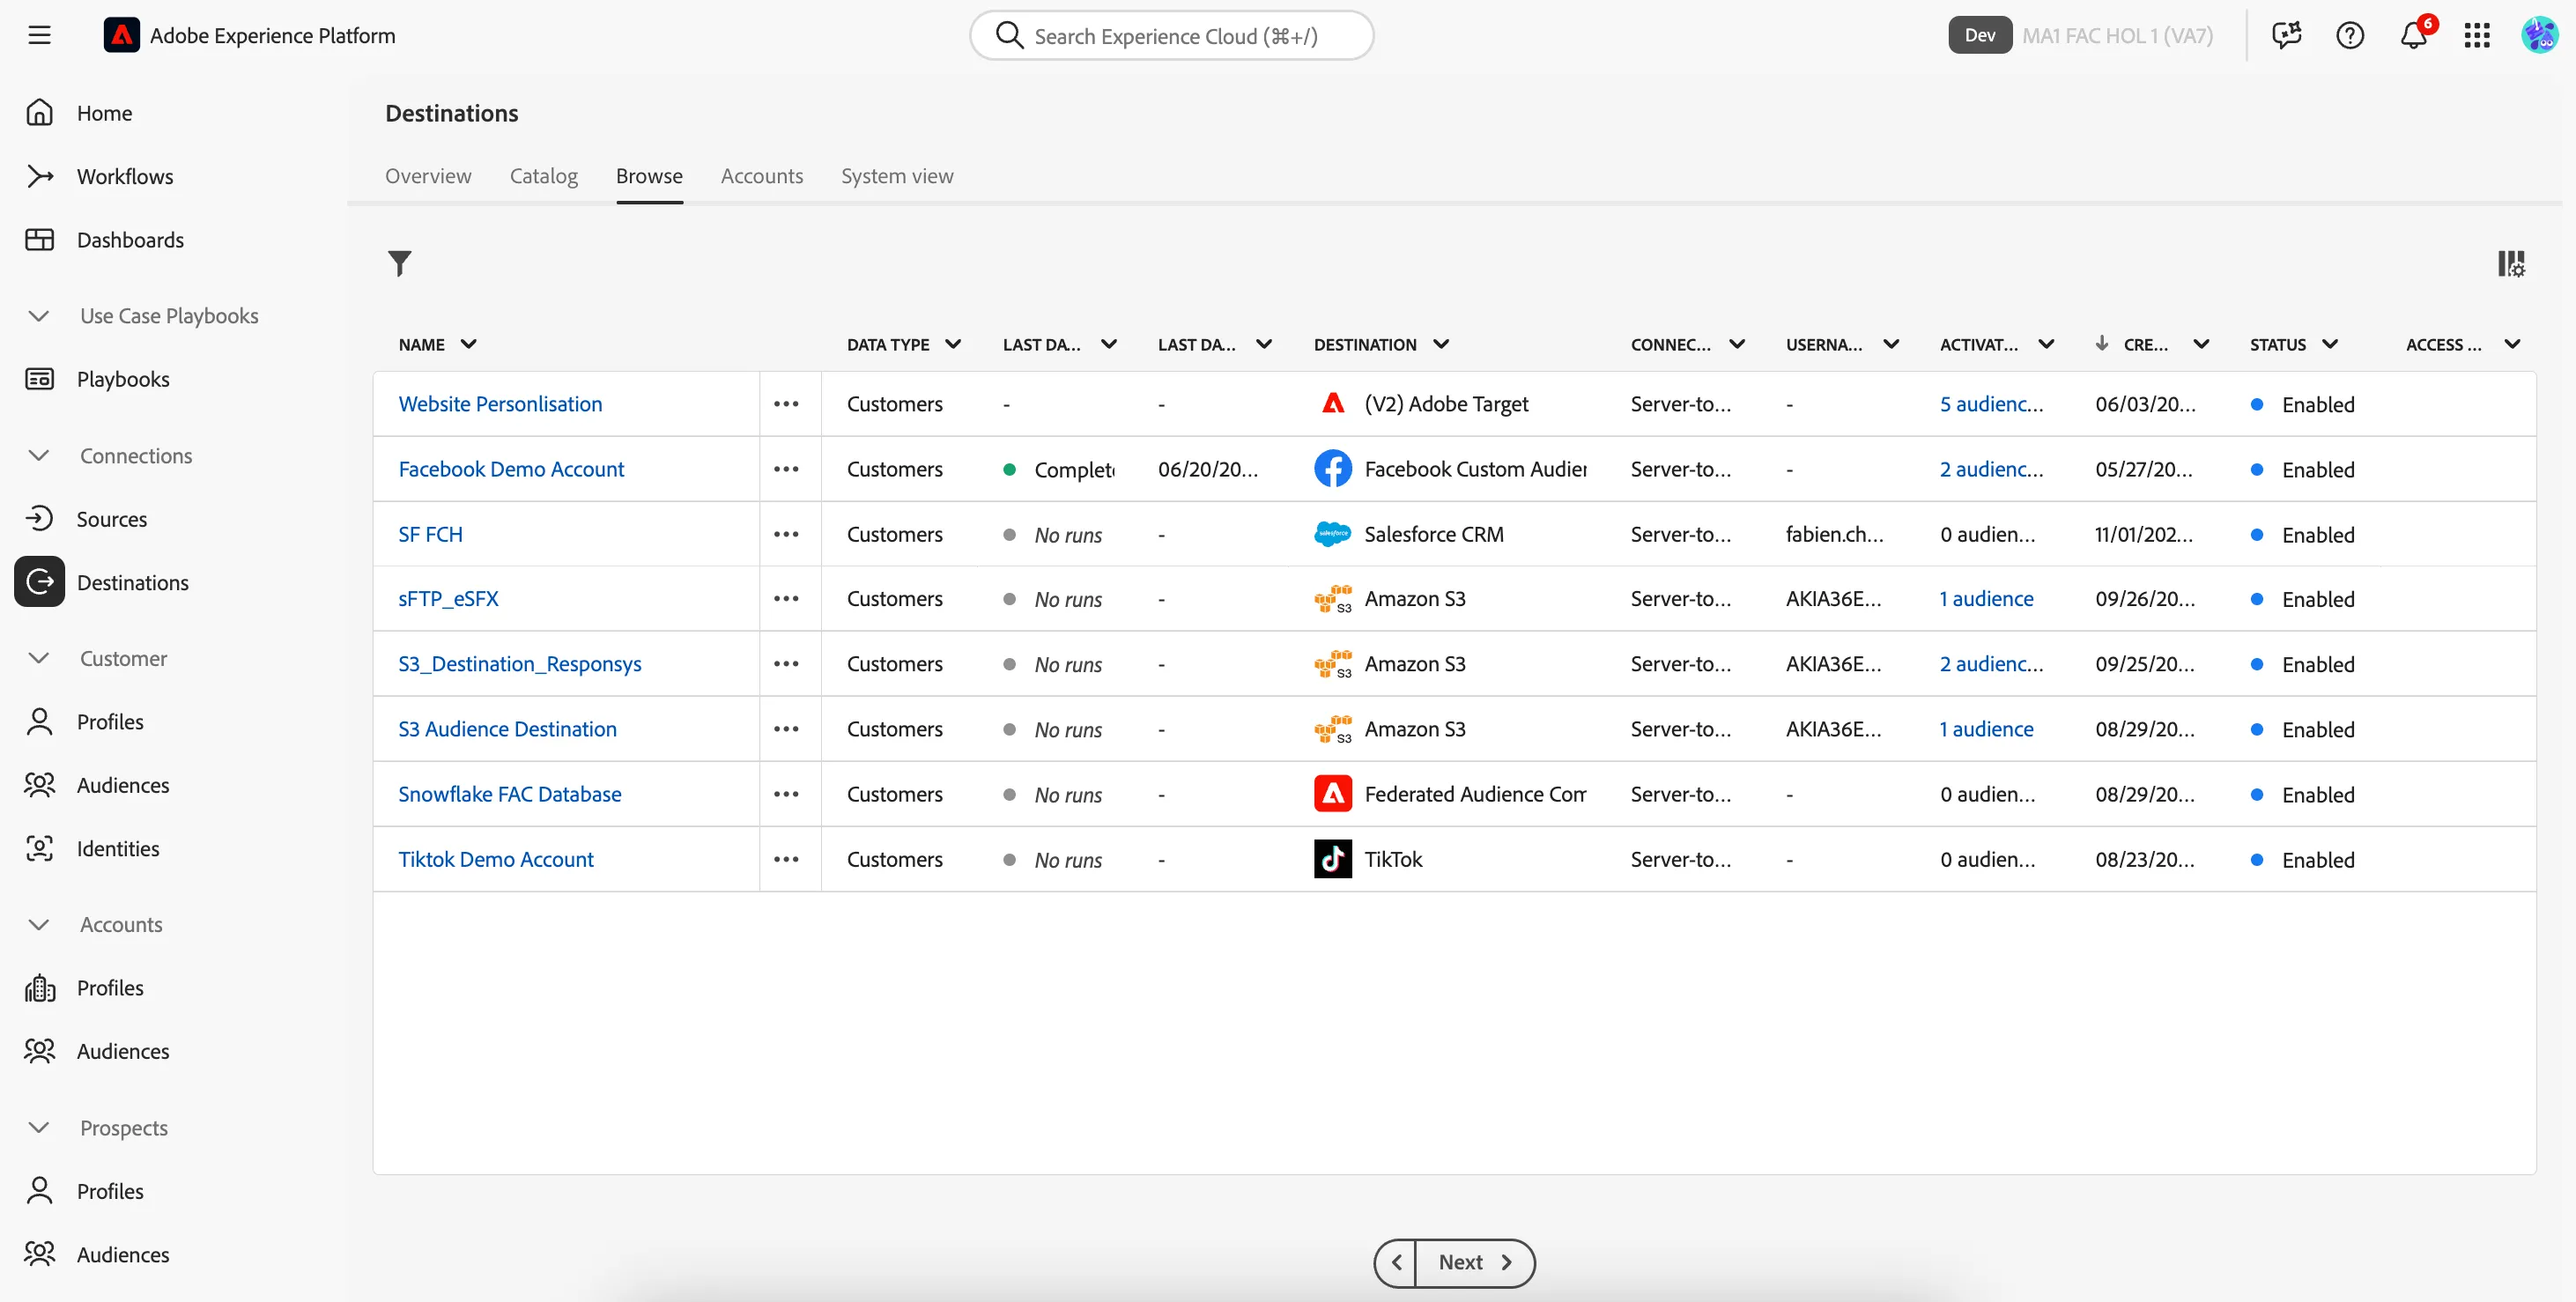The image size is (2576, 1302).
Task: Open the DATA TYPE column dropdown
Action: (x=953, y=344)
